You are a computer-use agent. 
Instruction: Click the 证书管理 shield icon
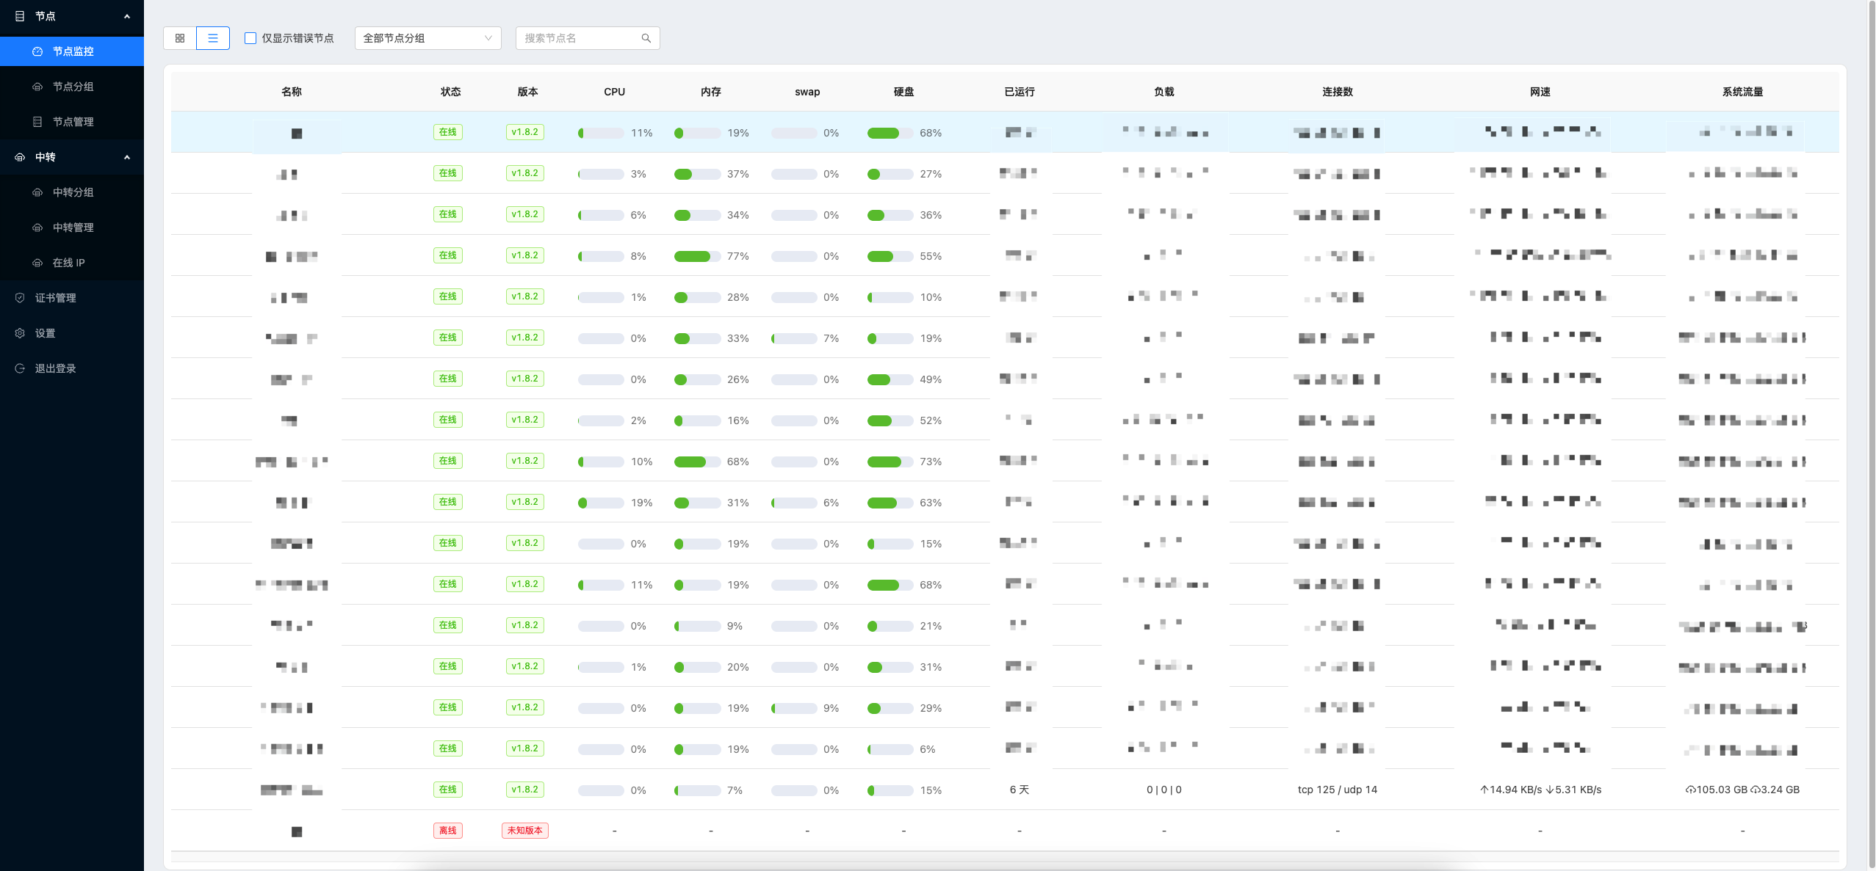[x=20, y=298]
